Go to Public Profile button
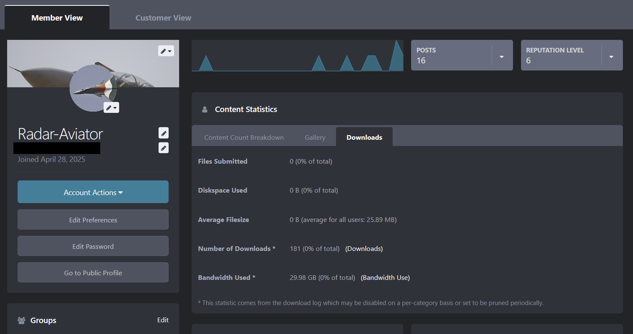 [x=93, y=272]
